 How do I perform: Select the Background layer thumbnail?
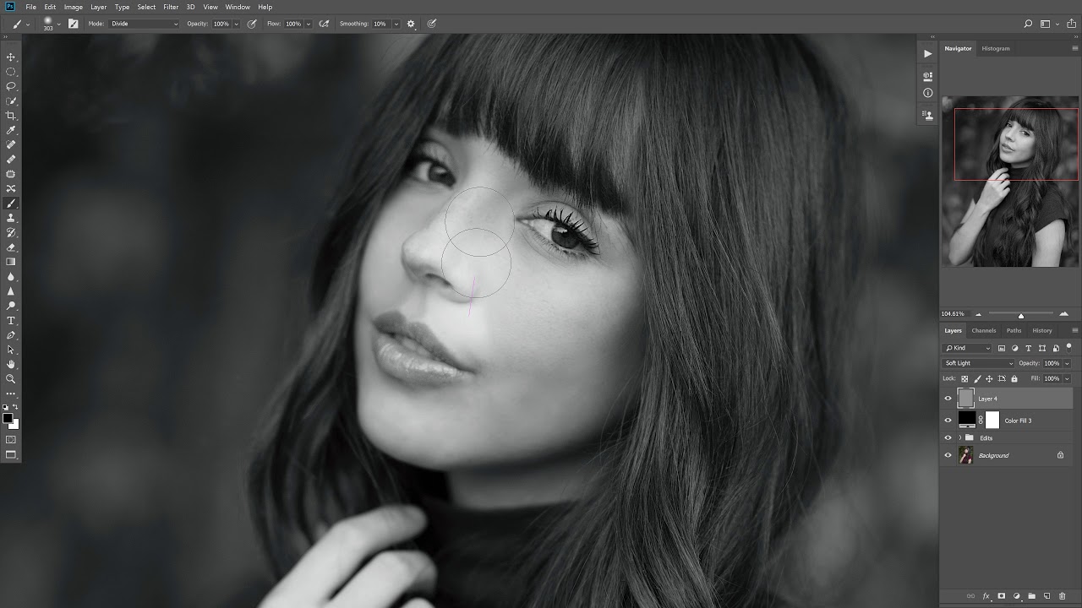[x=966, y=456]
